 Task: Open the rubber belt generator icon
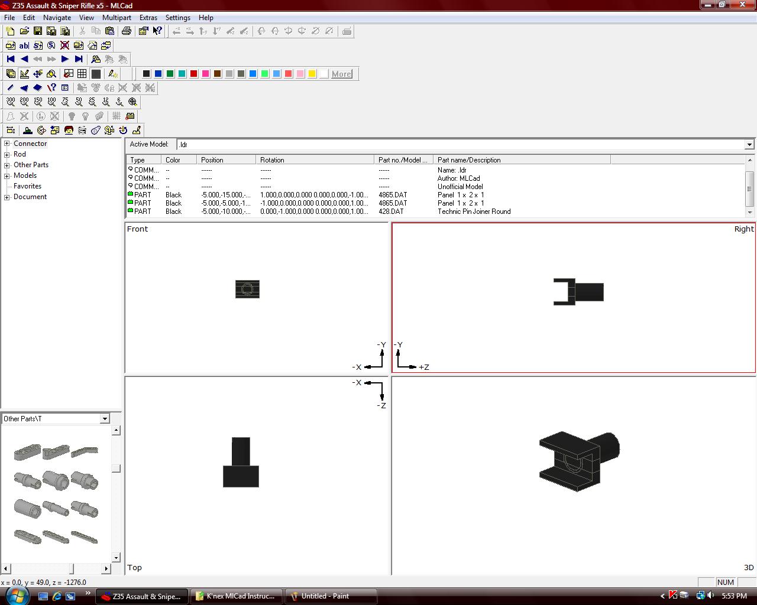coord(96,130)
